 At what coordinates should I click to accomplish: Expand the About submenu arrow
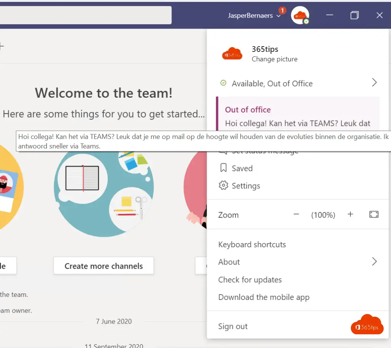pos(374,262)
